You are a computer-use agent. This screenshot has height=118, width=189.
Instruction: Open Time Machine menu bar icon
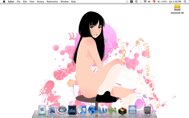[136, 2]
